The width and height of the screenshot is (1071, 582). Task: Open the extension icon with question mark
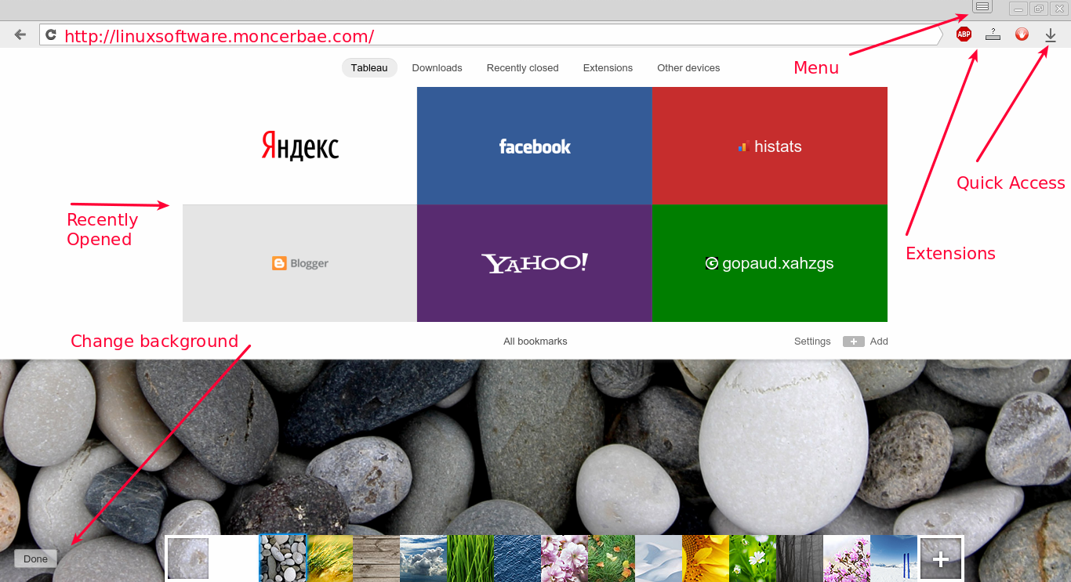pos(993,34)
